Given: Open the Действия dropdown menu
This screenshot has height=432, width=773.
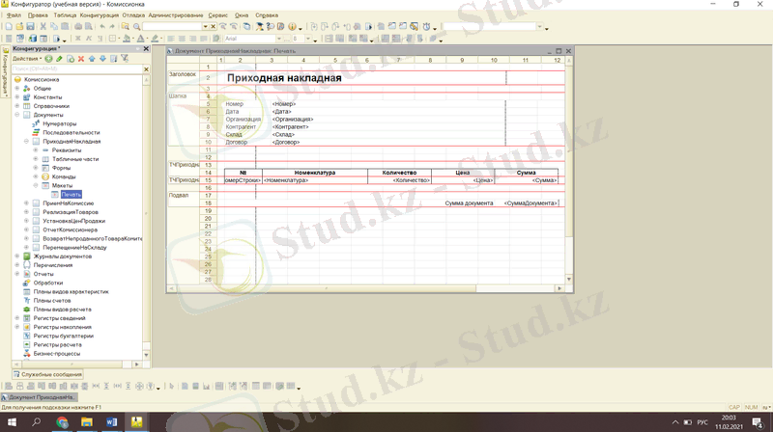Looking at the screenshot, I should click(x=27, y=59).
